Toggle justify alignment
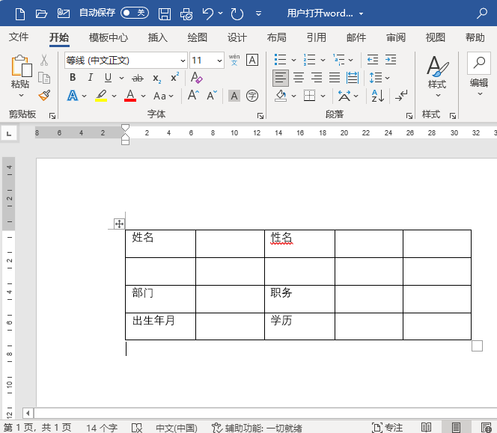The width and height of the screenshot is (497, 433). (335, 78)
